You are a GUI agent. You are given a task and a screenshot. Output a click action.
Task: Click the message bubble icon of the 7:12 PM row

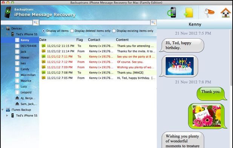[x=43, y=62]
